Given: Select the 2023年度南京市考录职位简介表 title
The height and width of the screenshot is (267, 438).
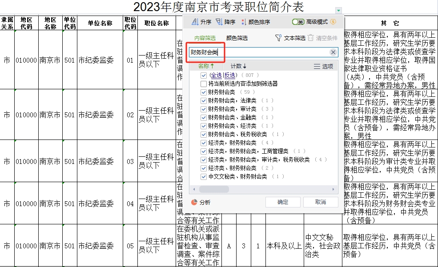Looking at the screenshot, I should click(218, 7).
